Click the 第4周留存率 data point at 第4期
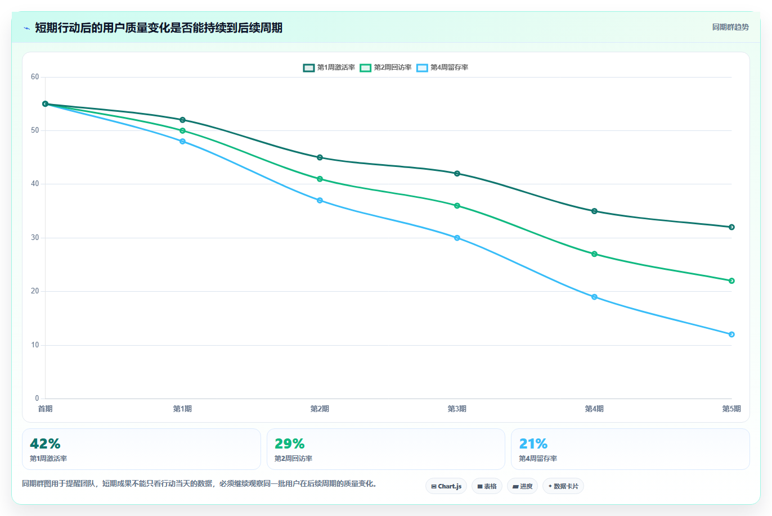This screenshot has height=516, width=772. (x=594, y=297)
